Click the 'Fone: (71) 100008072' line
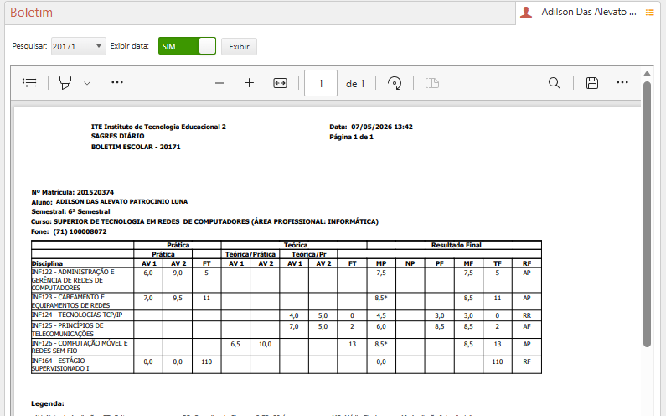The width and height of the screenshot is (666, 416). pos(69,231)
